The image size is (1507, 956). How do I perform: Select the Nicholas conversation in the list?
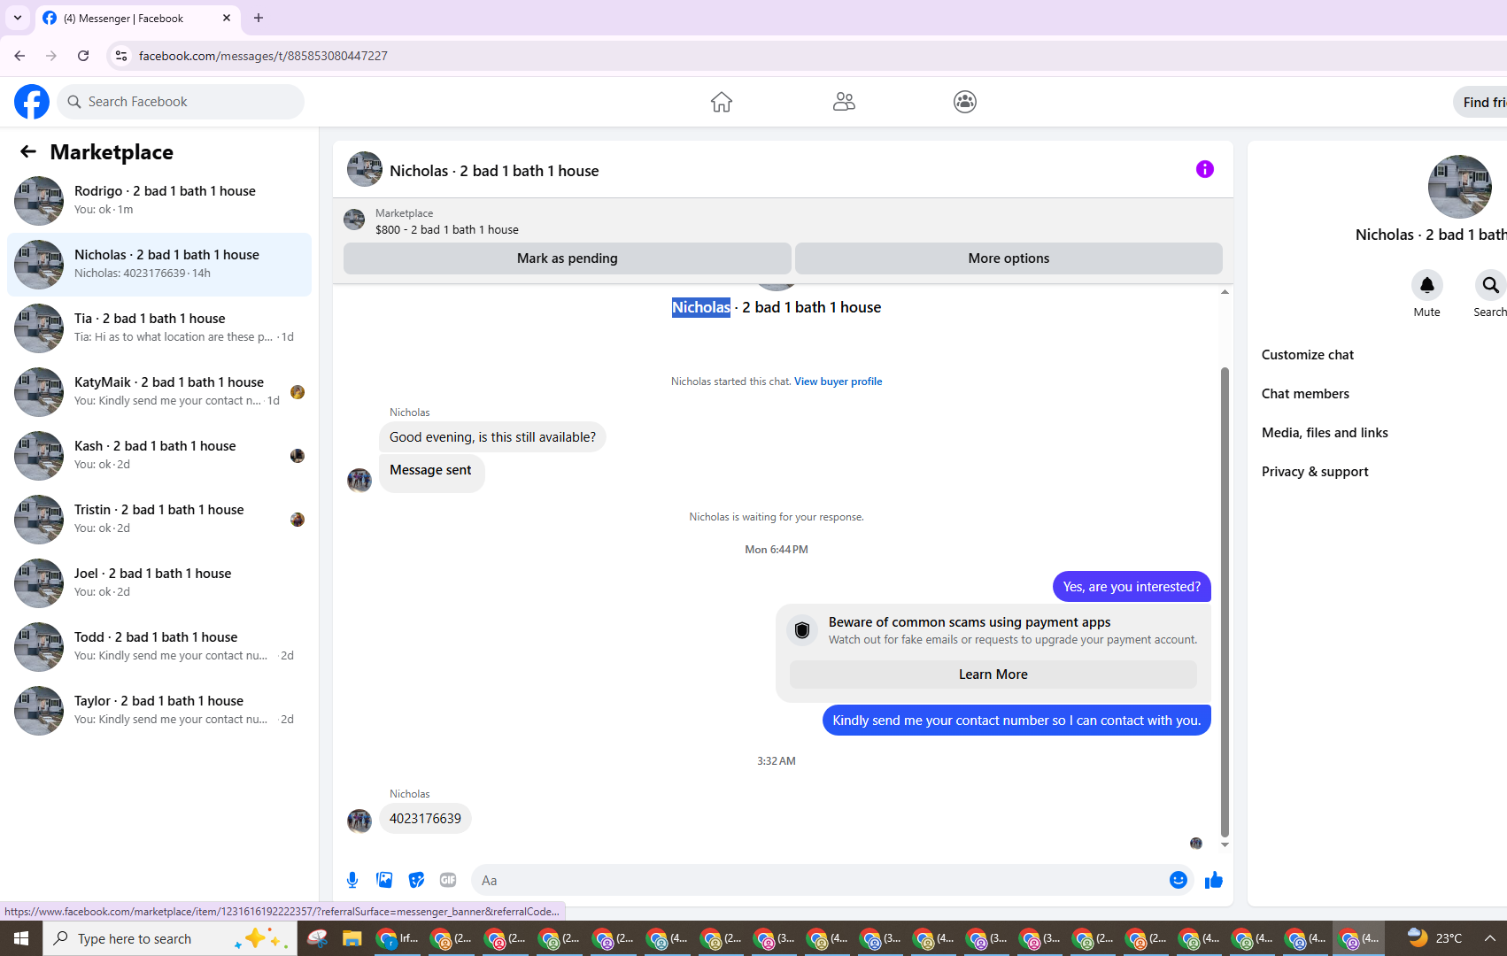point(159,264)
